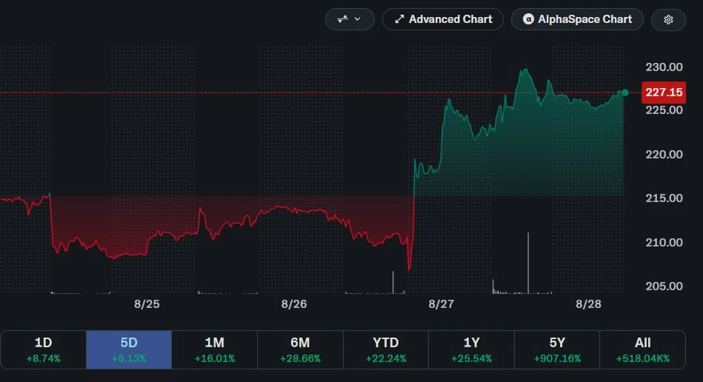Click the 227.15 current price label

pos(664,93)
